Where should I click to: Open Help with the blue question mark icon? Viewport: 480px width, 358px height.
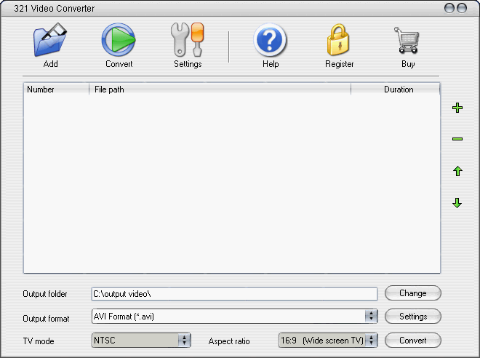pyautogui.click(x=270, y=40)
